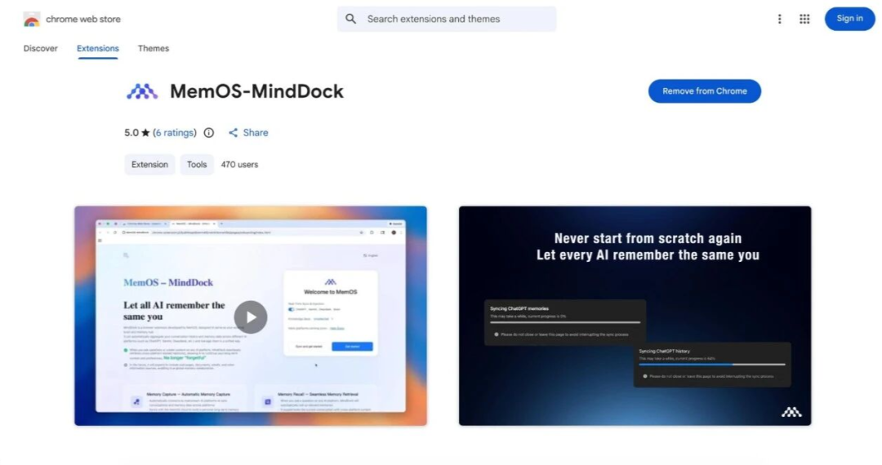Click Remove from Chrome button
882x465 pixels.
[x=704, y=91]
